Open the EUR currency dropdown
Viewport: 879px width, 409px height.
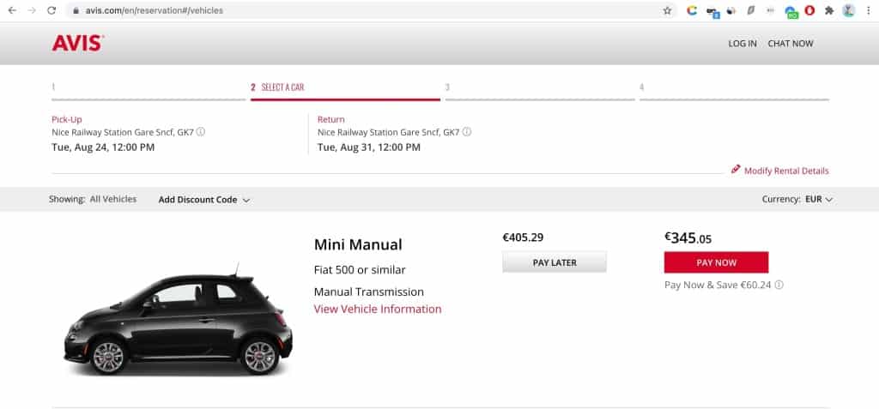pos(819,199)
